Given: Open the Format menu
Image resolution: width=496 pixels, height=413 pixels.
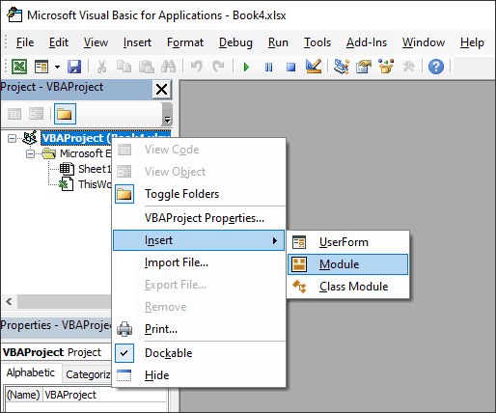Looking at the screenshot, I should [x=185, y=42].
